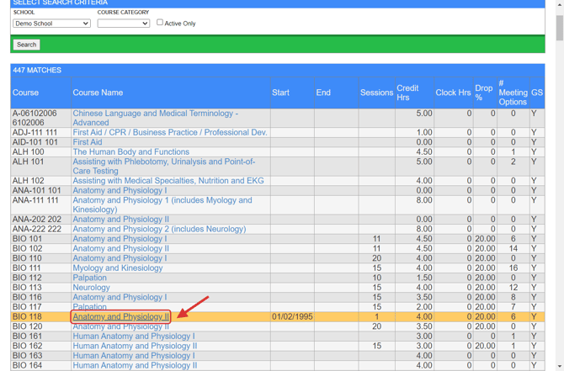Toggle the Active Only checkbox

[x=160, y=23]
